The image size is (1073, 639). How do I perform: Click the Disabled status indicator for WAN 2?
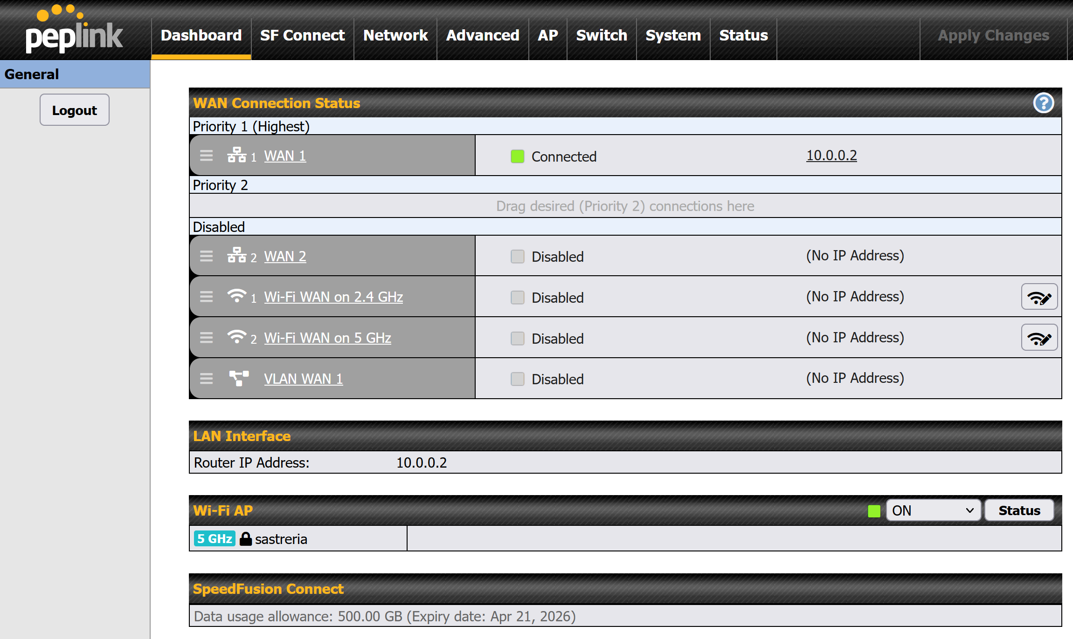coord(518,257)
